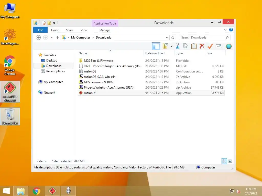Viewport: 262px width, 196px height.
Task: Sort by the Size column header
Action: tap(209, 53)
